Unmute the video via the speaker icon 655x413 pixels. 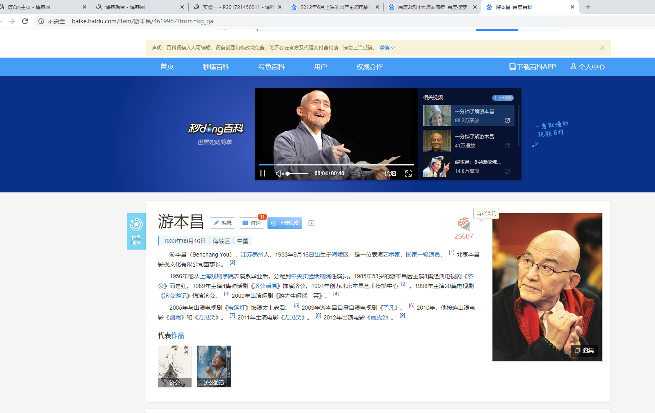click(x=280, y=174)
